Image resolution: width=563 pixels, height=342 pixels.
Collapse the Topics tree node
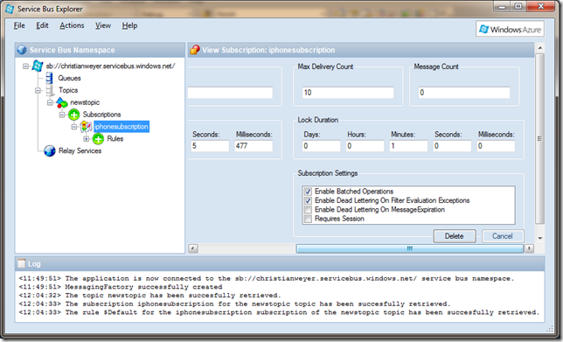pos(38,91)
